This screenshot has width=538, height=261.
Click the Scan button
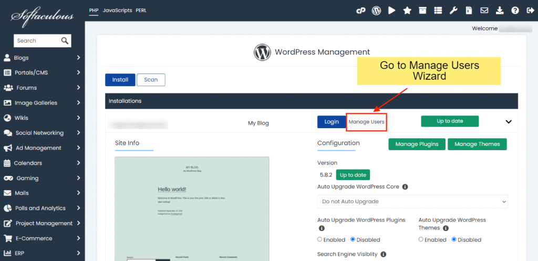(x=151, y=80)
